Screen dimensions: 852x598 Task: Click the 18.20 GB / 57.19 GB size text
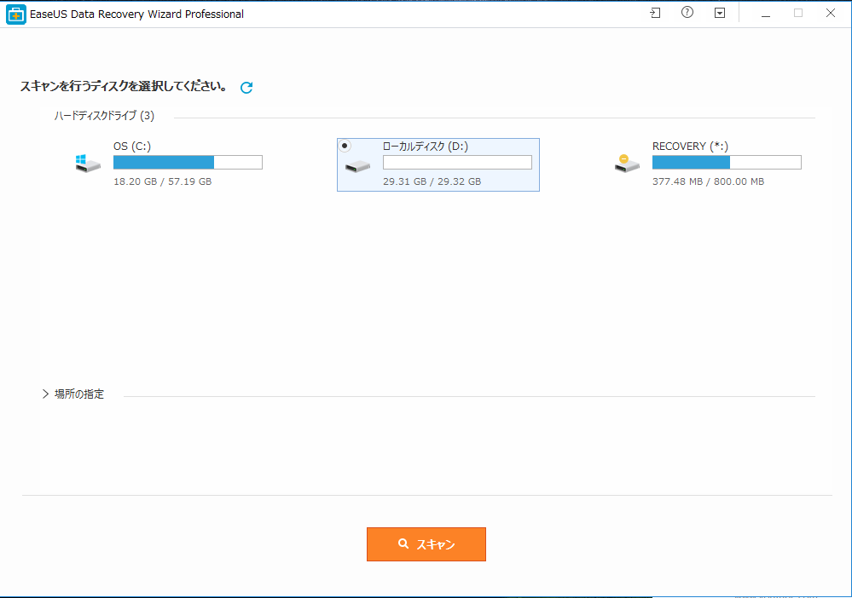[x=162, y=182]
